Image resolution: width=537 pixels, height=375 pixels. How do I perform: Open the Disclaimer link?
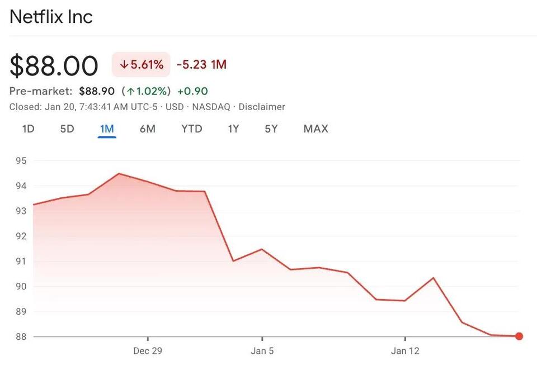(x=262, y=107)
